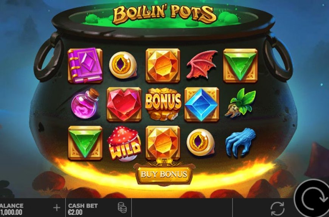This screenshot has width=329, height=217.
Task: Click the CASH BET amount field
Action: click(x=83, y=209)
